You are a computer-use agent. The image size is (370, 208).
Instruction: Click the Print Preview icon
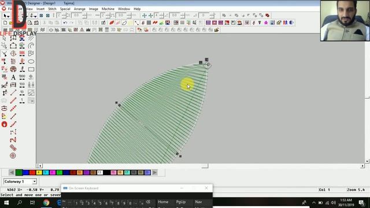(x=30, y=23)
